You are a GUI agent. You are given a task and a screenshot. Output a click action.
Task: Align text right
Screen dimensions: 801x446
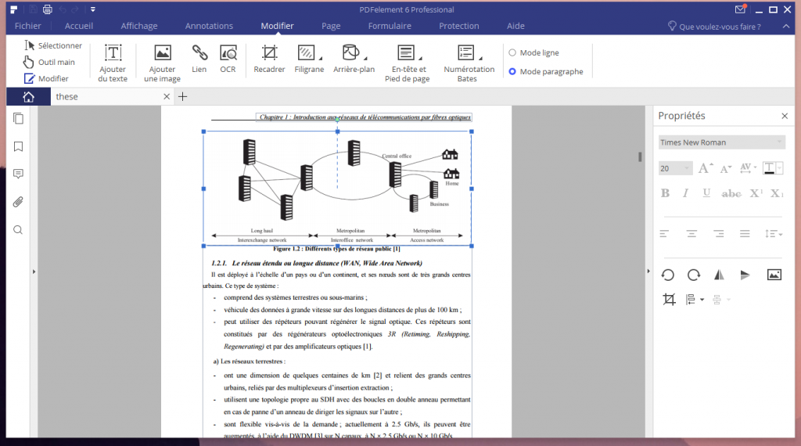pos(719,233)
